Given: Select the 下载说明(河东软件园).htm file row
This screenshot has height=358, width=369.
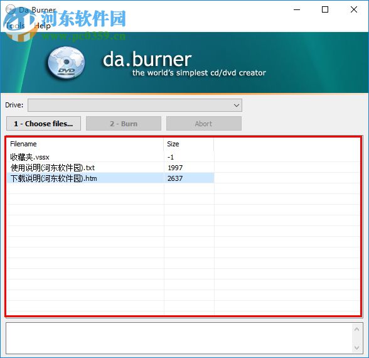Looking at the screenshot, I should [110, 178].
